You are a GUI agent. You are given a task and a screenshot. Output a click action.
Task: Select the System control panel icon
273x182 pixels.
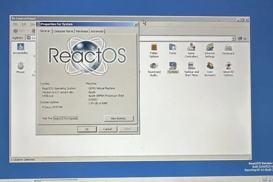click(173, 68)
